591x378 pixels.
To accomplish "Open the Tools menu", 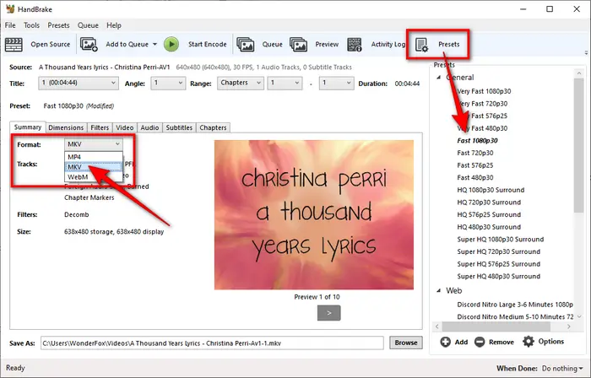I will [x=31, y=25].
